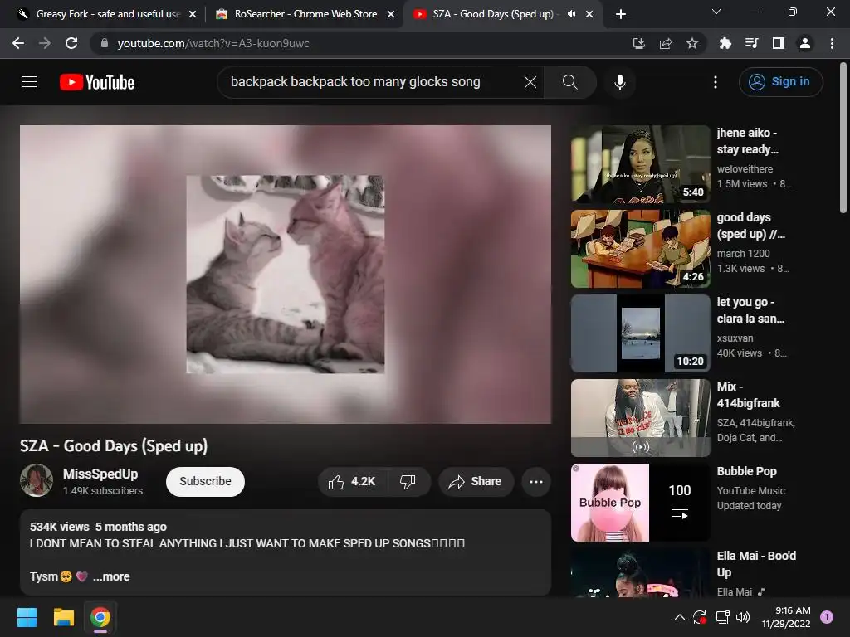
Task: Open Bubble Pop playlist title
Action: pyautogui.click(x=746, y=471)
